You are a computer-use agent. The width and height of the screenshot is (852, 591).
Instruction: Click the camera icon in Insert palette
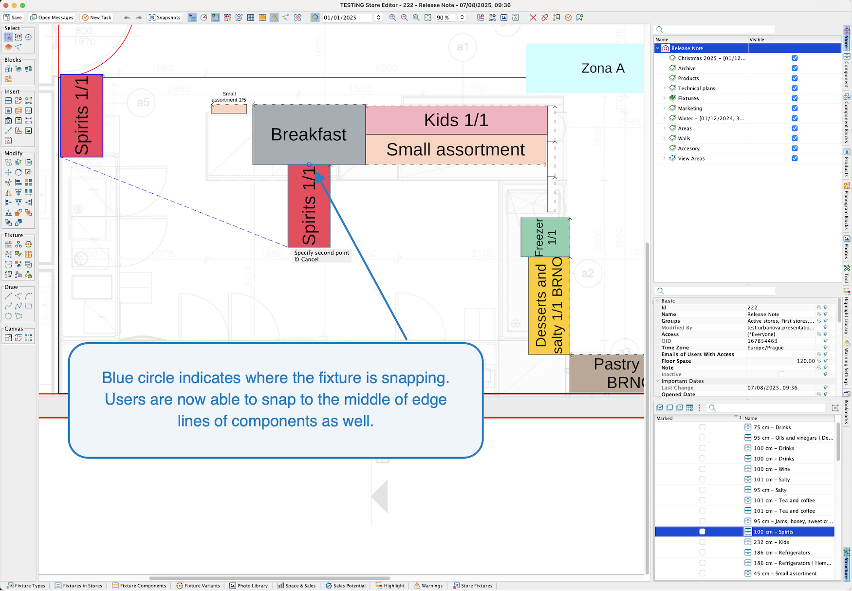coord(8,121)
